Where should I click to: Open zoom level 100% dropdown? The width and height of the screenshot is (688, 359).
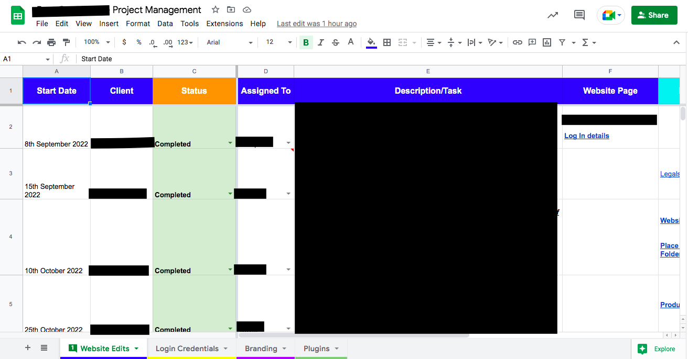point(97,42)
